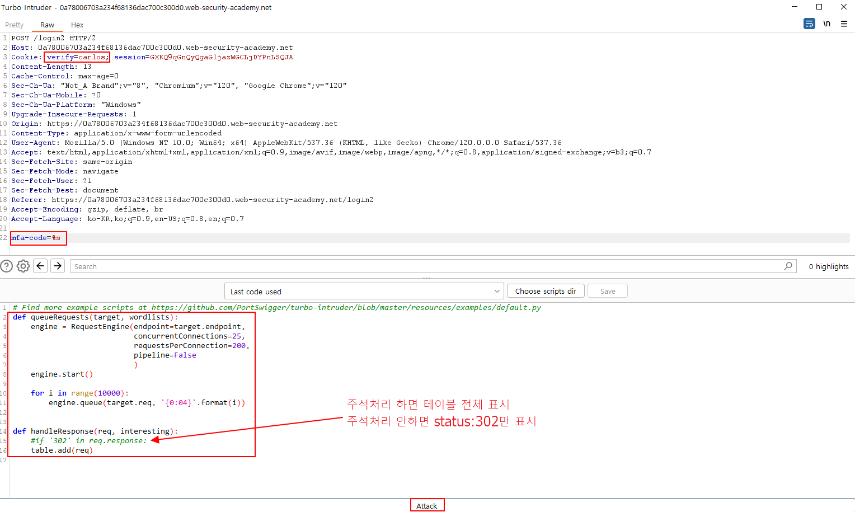Viewport: 855px width, 512px height.
Task: Go to next search match arrow
Action: click(58, 266)
